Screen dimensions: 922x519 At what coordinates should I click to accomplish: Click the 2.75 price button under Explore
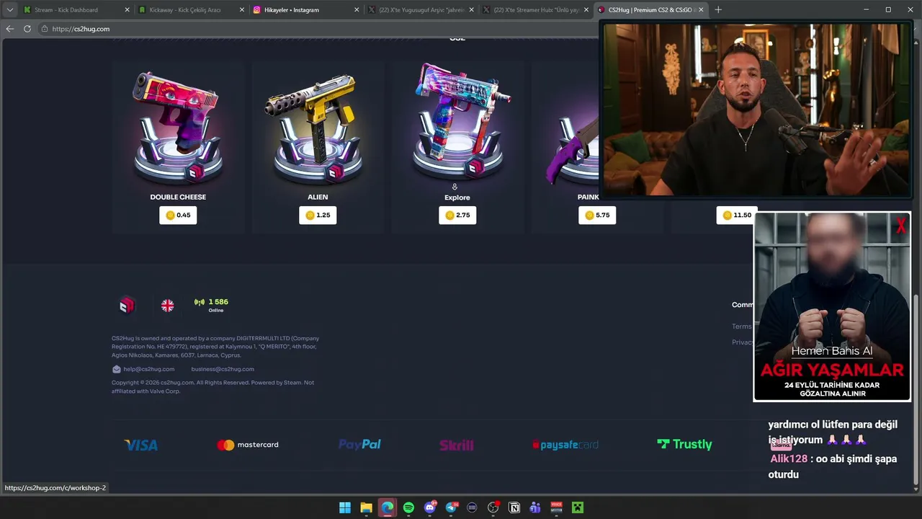click(457, 216)
